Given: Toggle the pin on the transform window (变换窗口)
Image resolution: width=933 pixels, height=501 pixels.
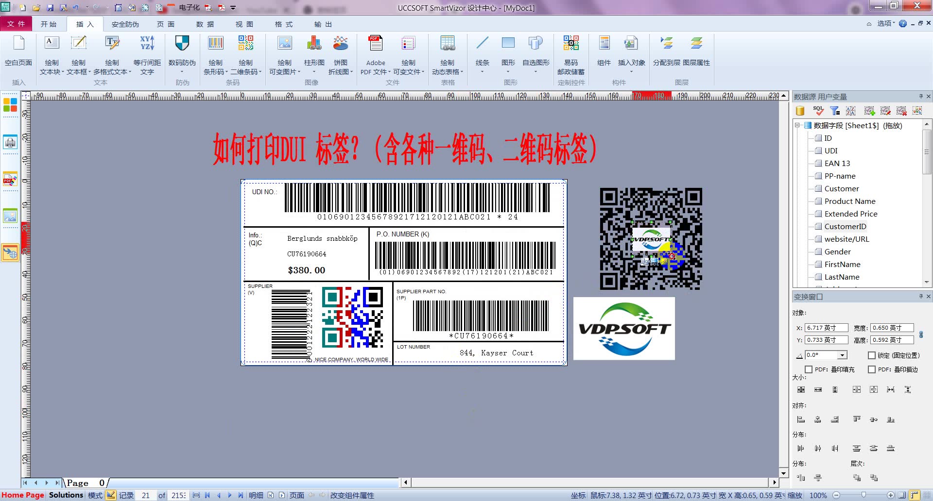Looking at the screenshot, I should pos(921,296).
